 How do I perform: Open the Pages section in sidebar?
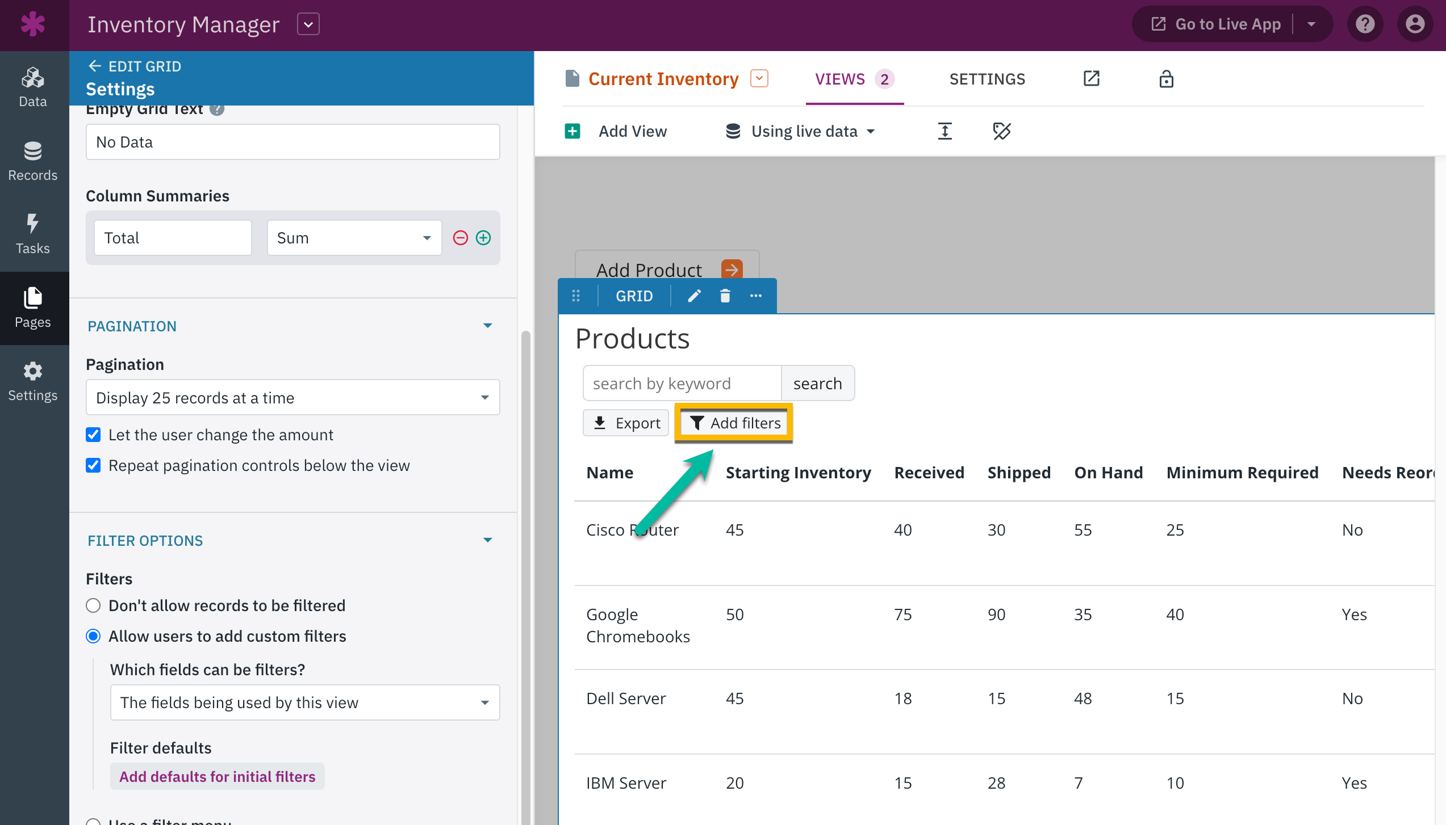click(33, 308)
